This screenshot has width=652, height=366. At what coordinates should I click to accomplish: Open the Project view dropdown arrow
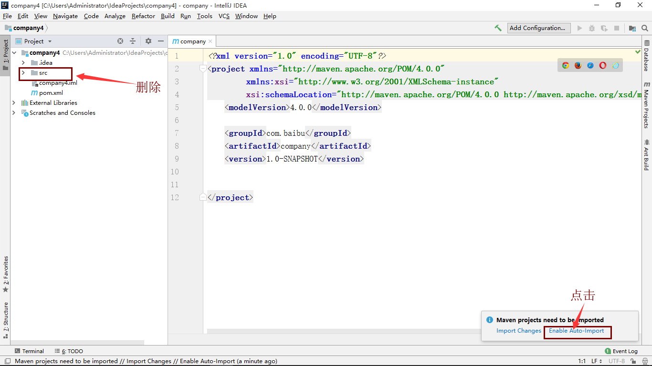[50, 41]
